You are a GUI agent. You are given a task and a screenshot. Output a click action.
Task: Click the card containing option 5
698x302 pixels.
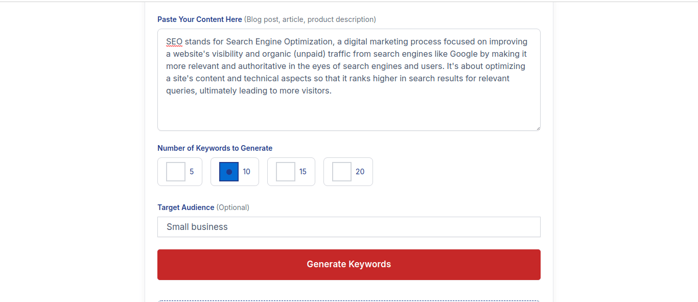coord(180,172)
